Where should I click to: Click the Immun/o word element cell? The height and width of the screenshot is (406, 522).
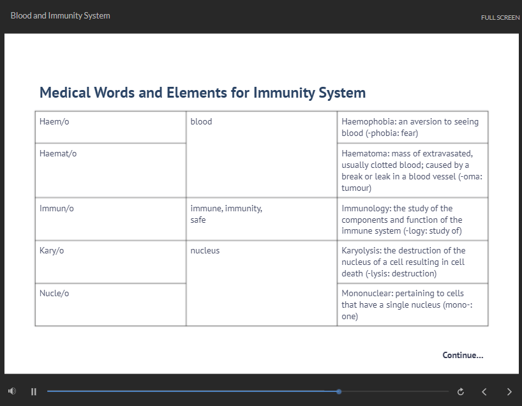110,218
